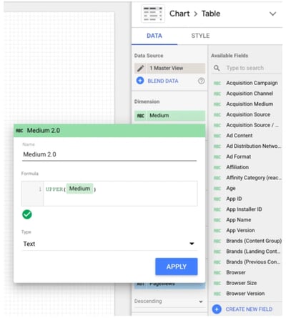This screenshot has height=318, width=286.
Task: Click ABC icon beside Browser Size
Action: point(217,283)
